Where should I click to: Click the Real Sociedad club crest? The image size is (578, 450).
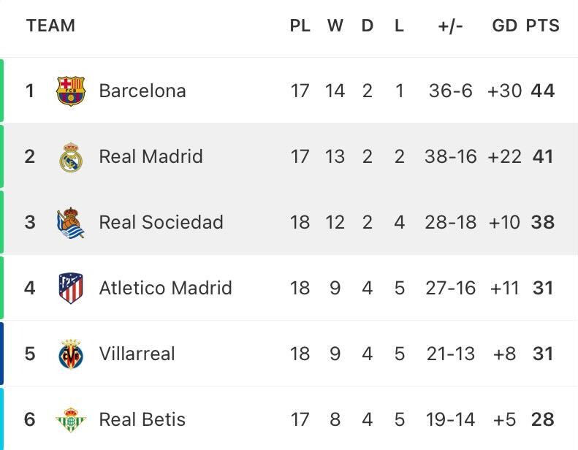[70, 223]
